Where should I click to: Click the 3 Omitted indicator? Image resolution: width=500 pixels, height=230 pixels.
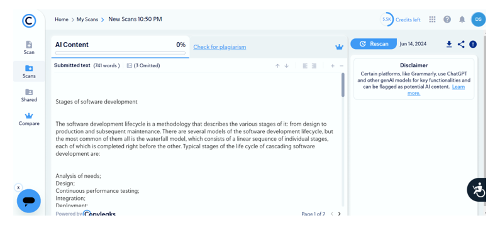pos(143,65)
